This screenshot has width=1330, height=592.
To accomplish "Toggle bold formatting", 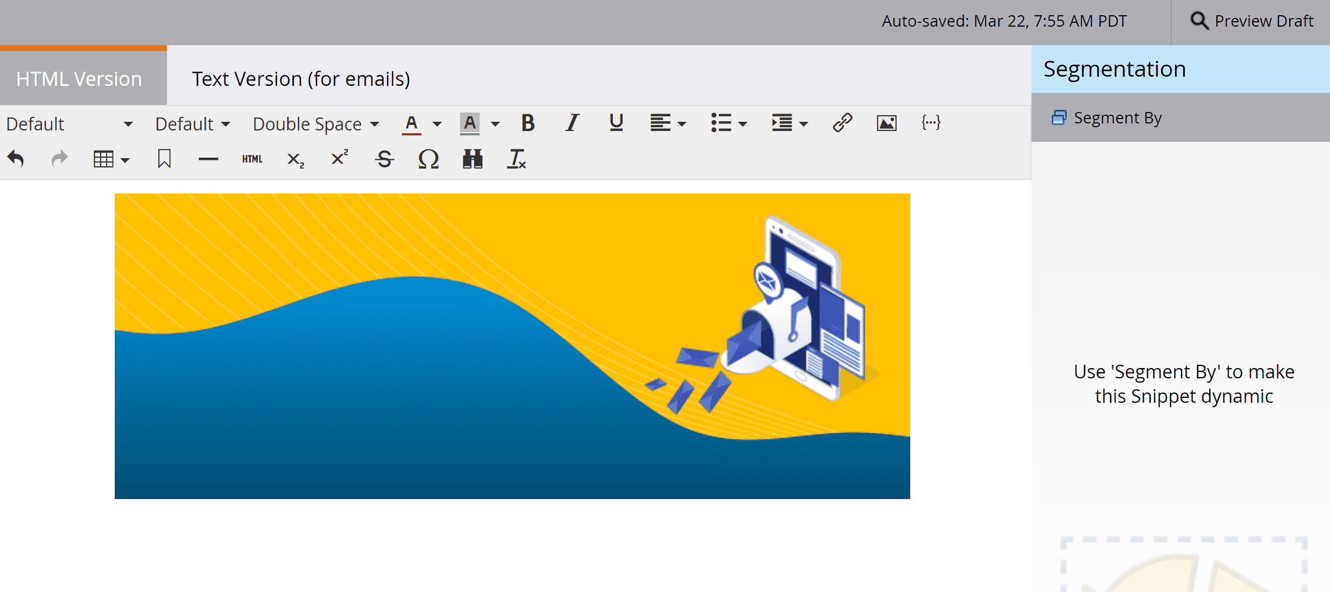I will pyautogui.click(x=527, y=123).
